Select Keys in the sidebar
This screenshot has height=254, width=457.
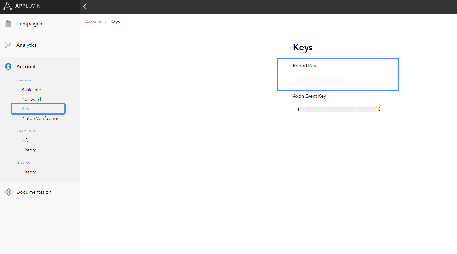click(x=26, y=108)
